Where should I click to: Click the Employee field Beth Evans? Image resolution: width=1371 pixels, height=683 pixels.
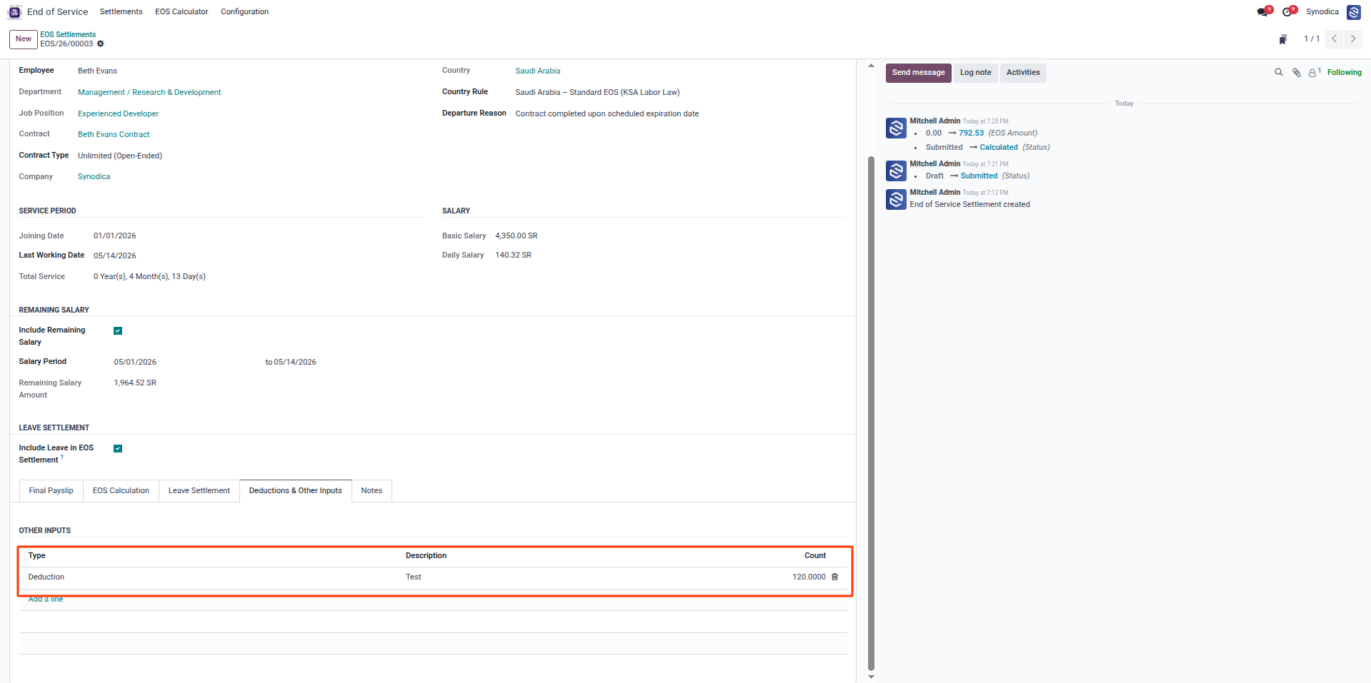pos(97,71)
